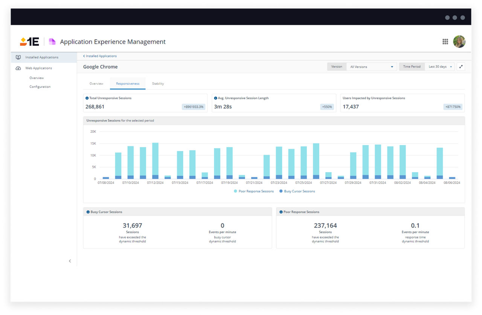The height and width of the screenshot is (315, 482).
Task: Click the bar for 07/19/2024
Action: pos(229,163)
